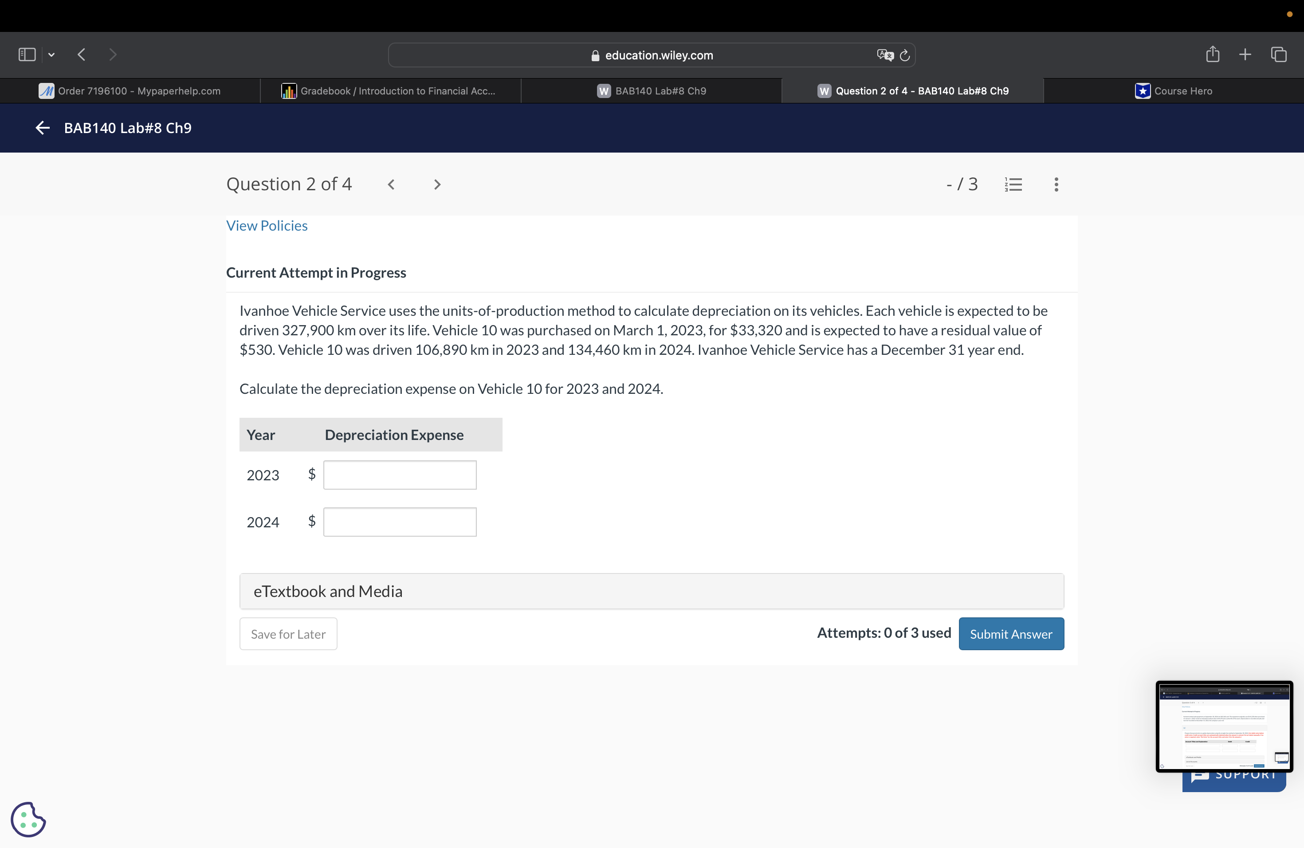Go to previous question chevron

[391, 185]
